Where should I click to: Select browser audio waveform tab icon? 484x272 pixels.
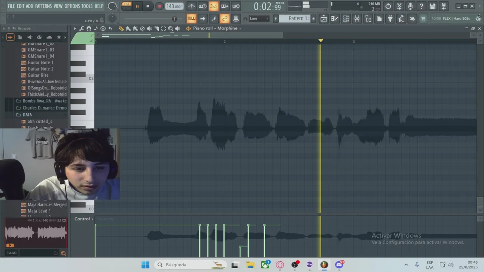click(10, 37)
